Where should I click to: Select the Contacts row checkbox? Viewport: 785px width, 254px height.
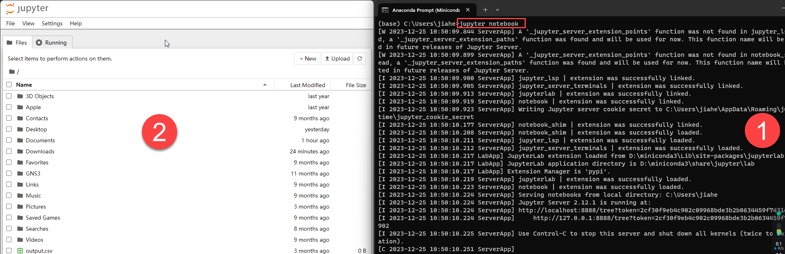tap(9, 118)
